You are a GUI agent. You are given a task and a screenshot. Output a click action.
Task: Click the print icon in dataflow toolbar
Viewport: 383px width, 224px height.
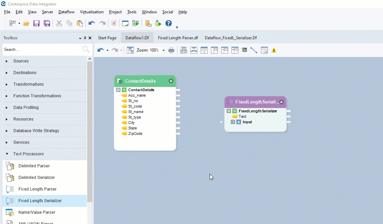tap(171, 50)
